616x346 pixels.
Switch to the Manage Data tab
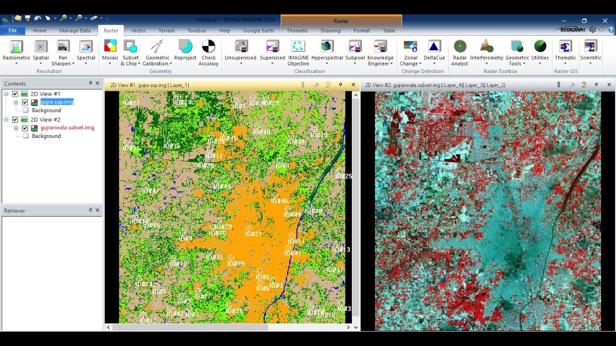click(x=75, y=31)
